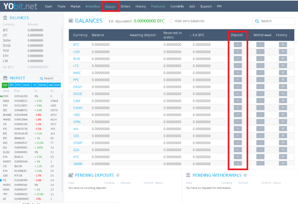
Task: Click the withdrawal minus button for NMC
Action: coord(260,73)
